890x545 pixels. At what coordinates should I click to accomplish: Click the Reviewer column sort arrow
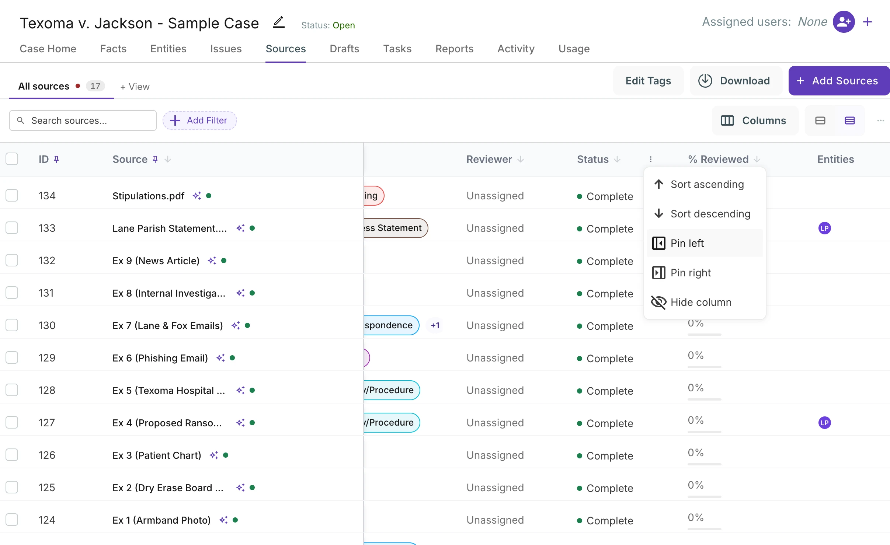coord(521,159)
